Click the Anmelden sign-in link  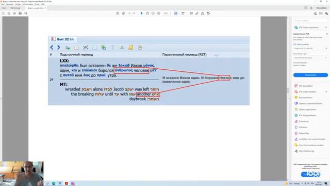[x=322, y=8]
